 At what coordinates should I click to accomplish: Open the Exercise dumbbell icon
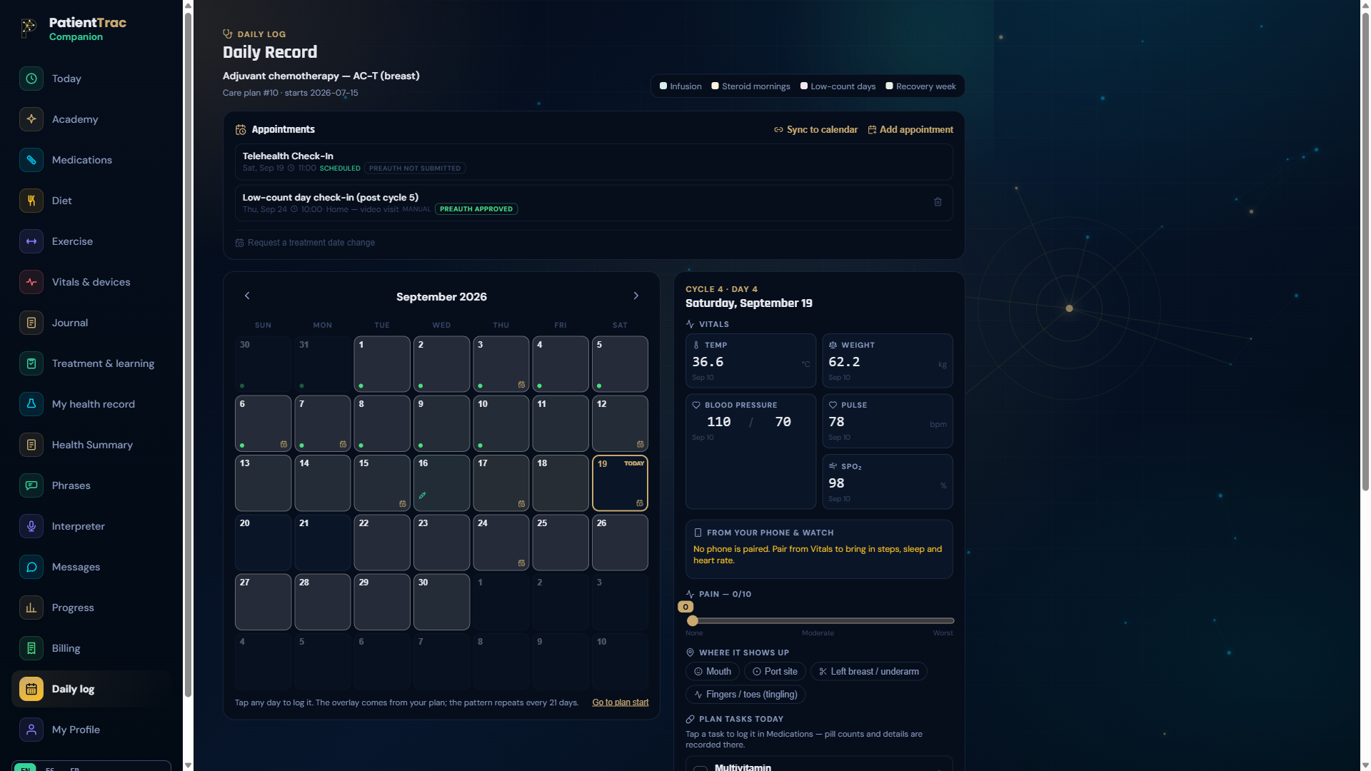click(31, 241)
